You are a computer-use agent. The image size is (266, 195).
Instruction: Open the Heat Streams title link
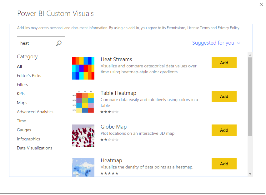pos(116,59)
